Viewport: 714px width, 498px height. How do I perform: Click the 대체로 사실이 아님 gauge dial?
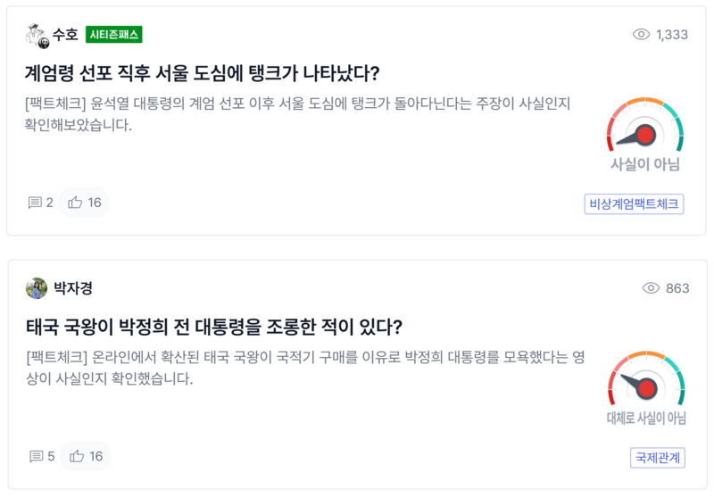(646, 382)
